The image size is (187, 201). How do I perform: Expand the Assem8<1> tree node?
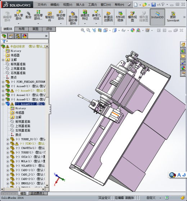click(x=3, y=86)
